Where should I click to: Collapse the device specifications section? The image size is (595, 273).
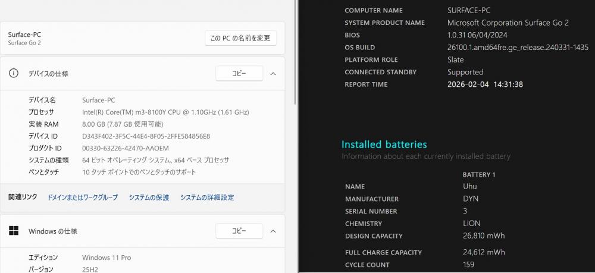(273, 74)
